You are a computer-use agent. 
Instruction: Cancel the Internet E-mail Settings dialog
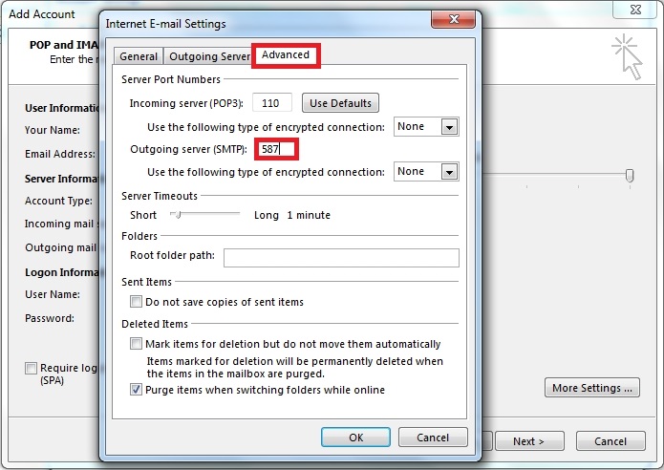pos(432,438)
